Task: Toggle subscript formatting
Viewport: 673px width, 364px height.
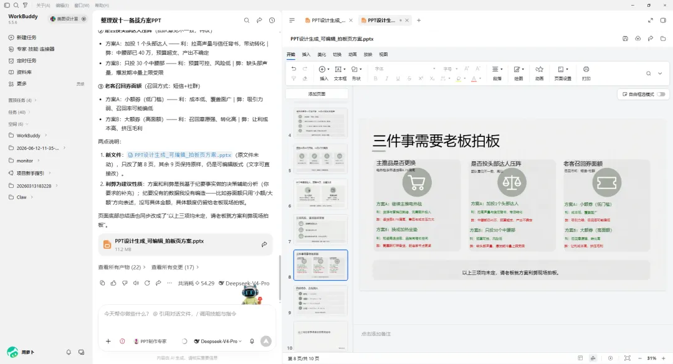Action: tap(432, 78)
